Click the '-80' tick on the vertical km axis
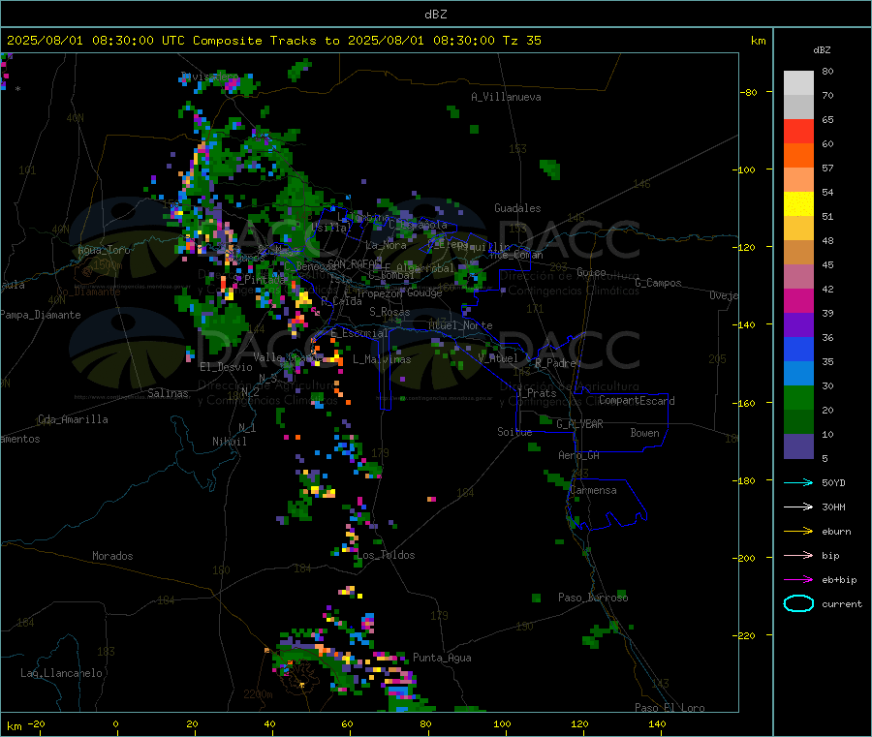The image size is (872, 737). pos(749,92)
